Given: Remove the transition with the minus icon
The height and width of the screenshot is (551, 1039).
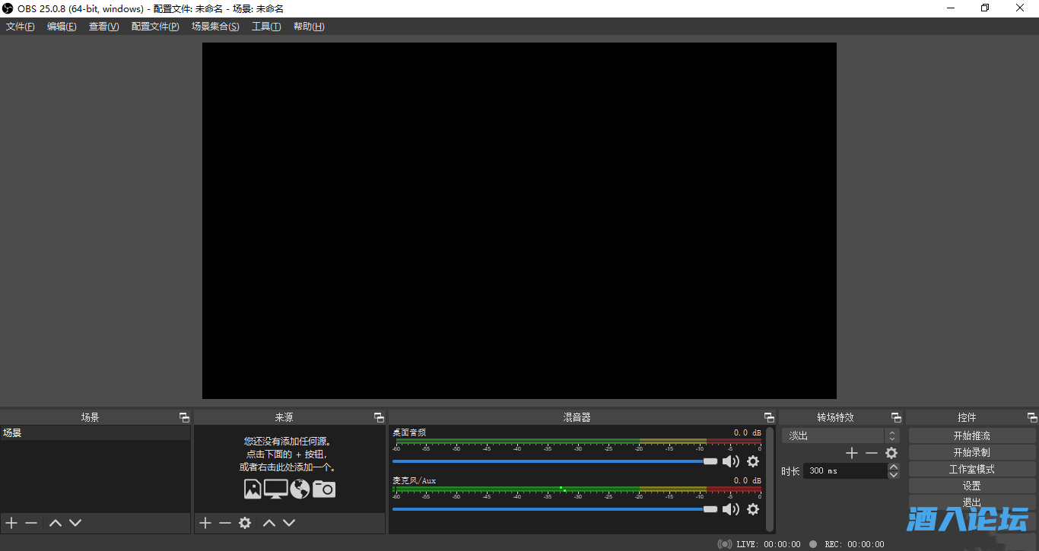Looking at the screenshot, I should click(872, 453).
